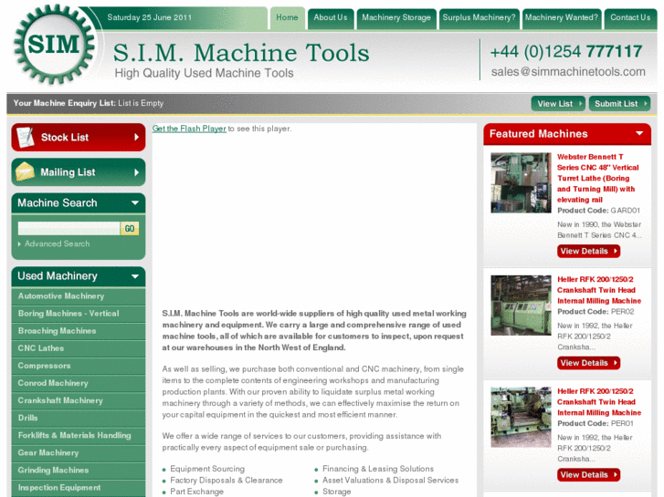Click the Mailing List envelope icon
664x497 pixels.
coord(25,171)
